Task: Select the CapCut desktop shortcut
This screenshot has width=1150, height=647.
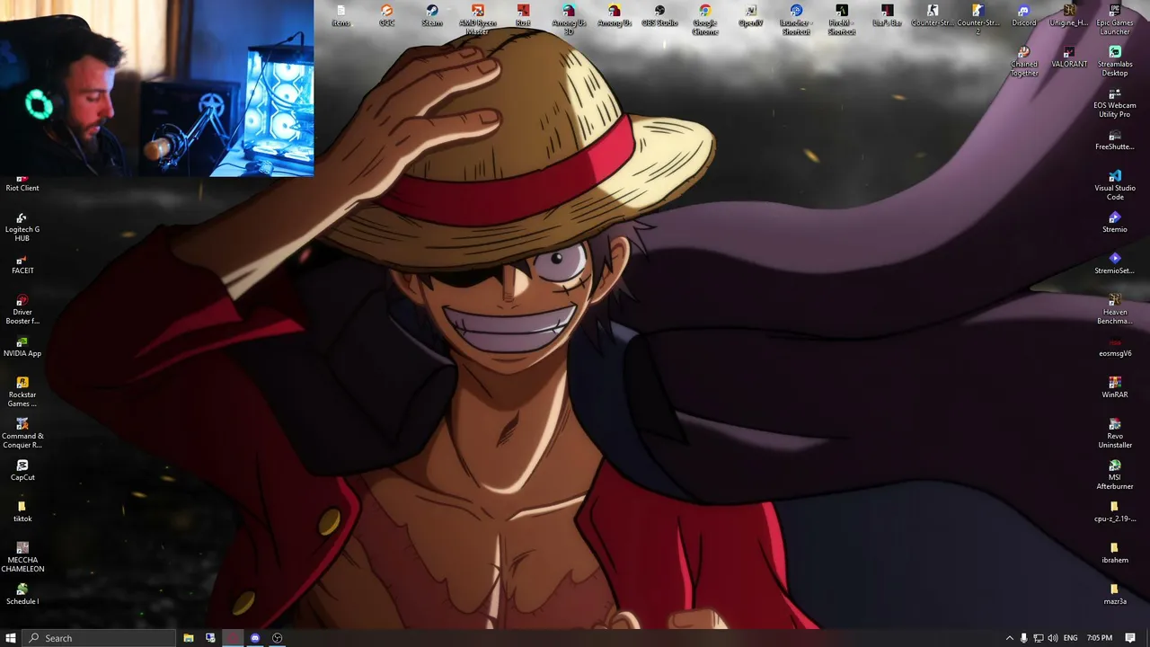Action: (22, 470)
